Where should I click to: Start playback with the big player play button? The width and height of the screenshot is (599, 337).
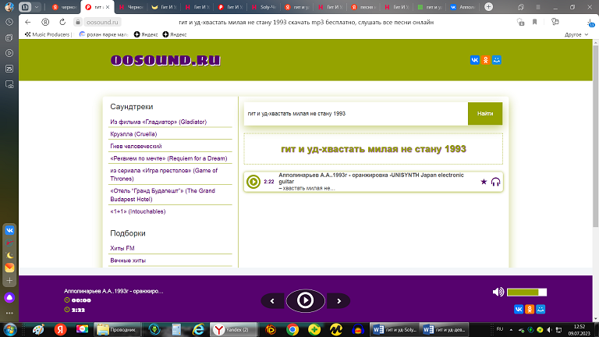pyautogui.click(x=305, y=300)
